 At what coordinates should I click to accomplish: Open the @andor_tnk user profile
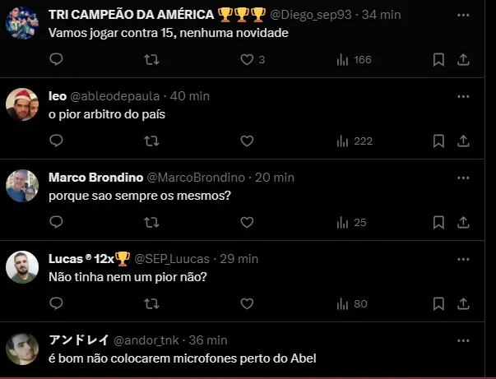click(143, 340)
